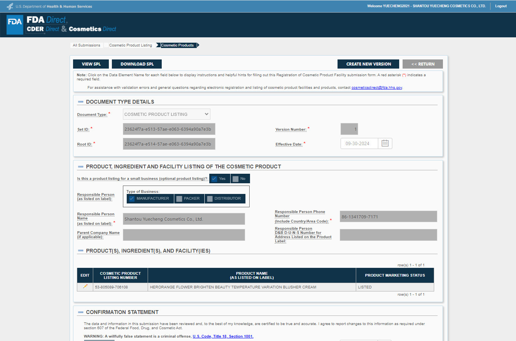This screenshot has width=516, height=341.
Task: Collapse the Product, Ingredient and Facility Listing section
Action: 80,166
